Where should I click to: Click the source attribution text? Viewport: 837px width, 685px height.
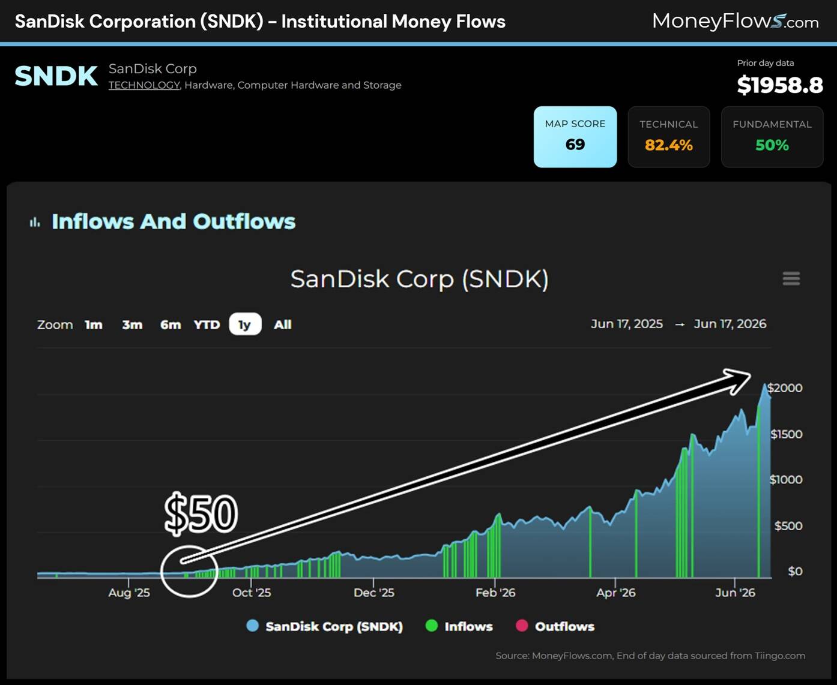[x=650, y=656]
